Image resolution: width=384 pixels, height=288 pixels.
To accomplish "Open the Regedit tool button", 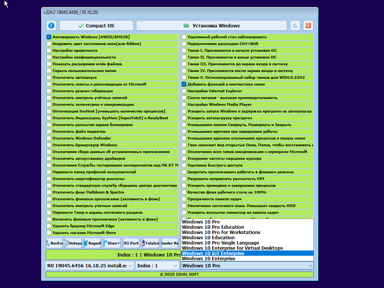I will coord(93,243).
